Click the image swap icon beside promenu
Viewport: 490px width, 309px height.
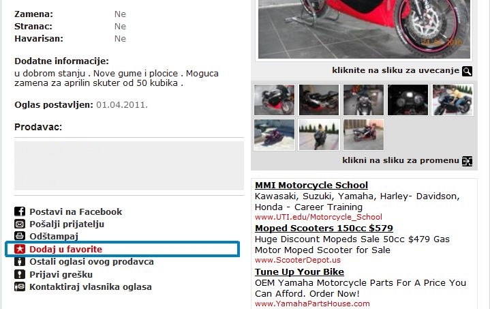tap(468, 161)
